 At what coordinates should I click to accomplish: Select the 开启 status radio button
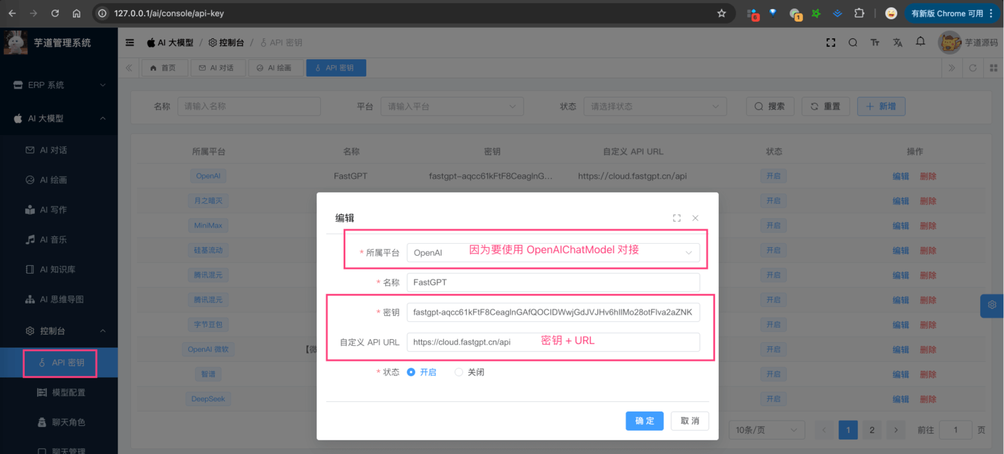[x=411, y=372]
